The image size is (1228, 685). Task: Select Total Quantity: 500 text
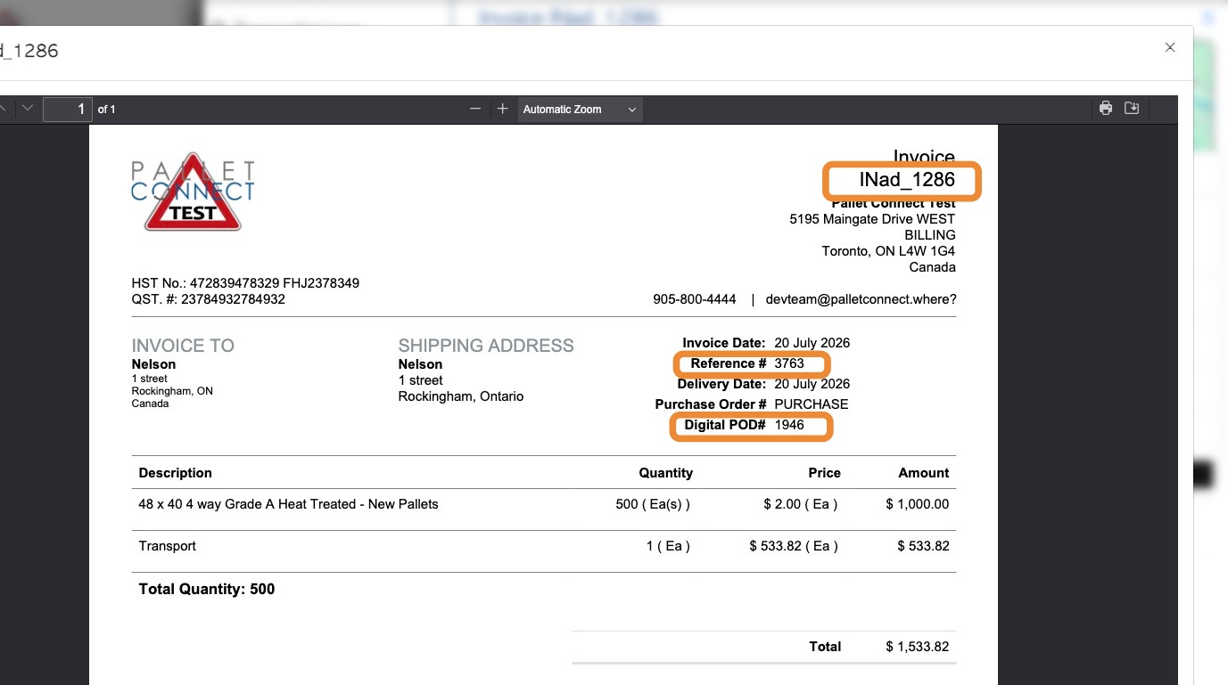[x=207, y=589]
